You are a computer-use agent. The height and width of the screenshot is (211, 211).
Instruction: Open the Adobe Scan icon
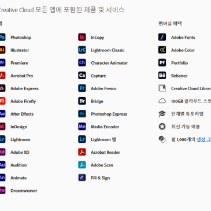pos(82,165)
